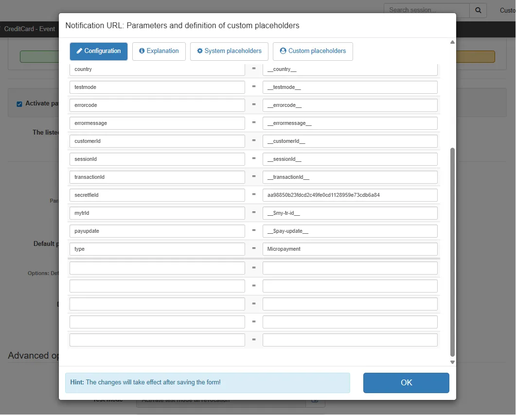Click the scrollbar down arrow in dialog
The image size is (516, 415).
tap(452, 362)
